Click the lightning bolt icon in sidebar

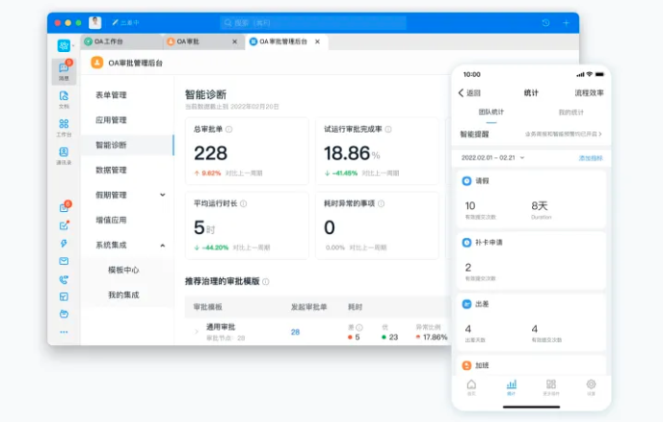pos(64,243)
